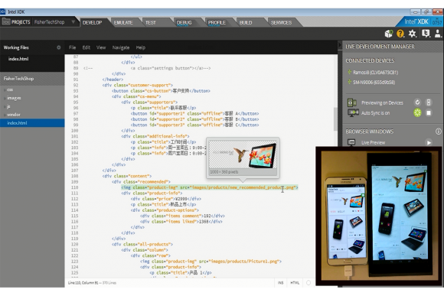Switch to the SERVICES tab
Screen dimensions: 444x296
click(281, 22)
